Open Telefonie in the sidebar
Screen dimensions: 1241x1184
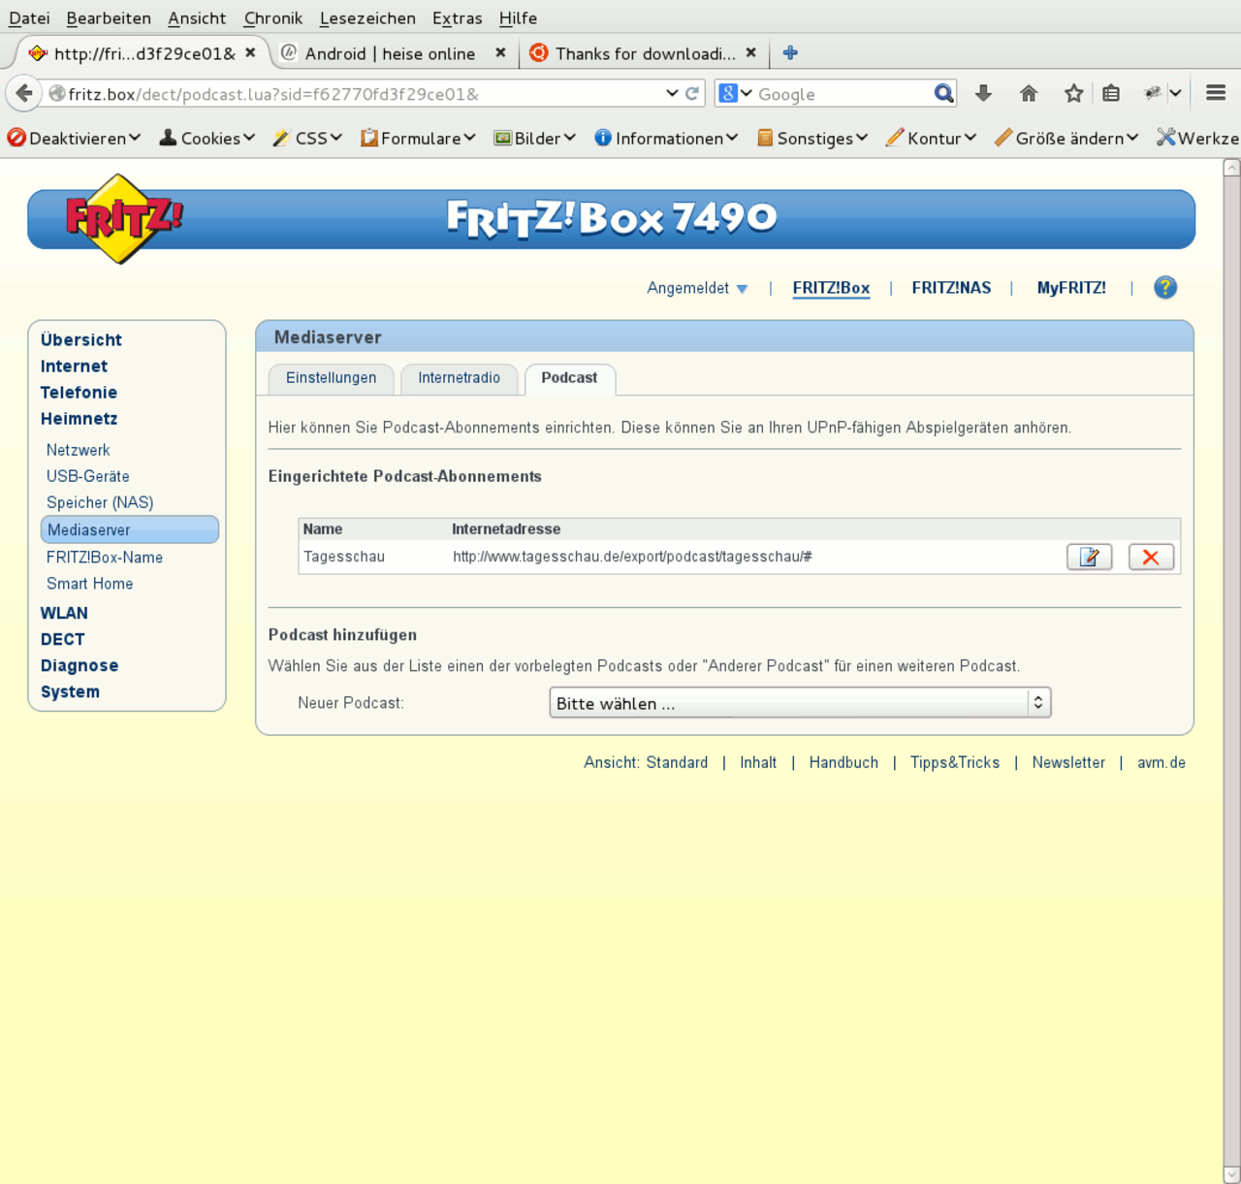[79, 393]
